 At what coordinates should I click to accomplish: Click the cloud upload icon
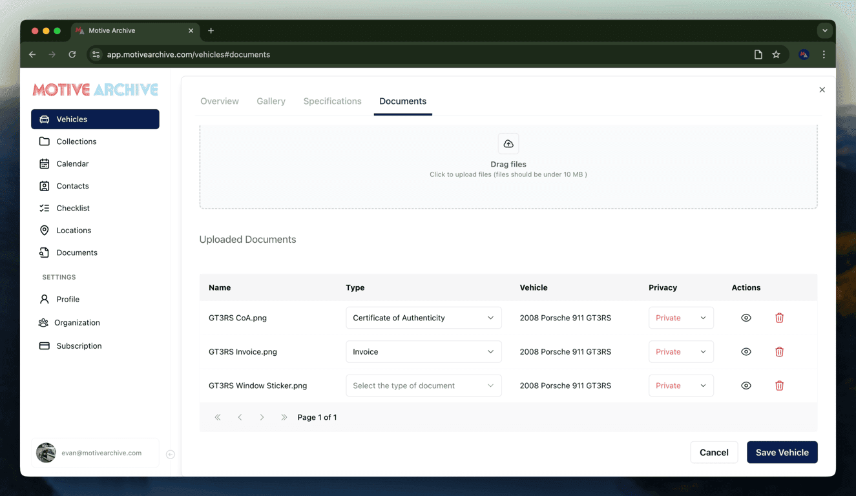[508, 143]
